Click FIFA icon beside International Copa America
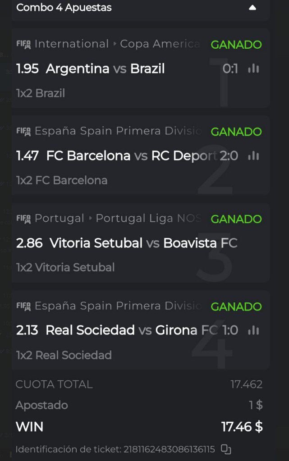This screenshot has width=289, height=461. (x=23, y=44)
